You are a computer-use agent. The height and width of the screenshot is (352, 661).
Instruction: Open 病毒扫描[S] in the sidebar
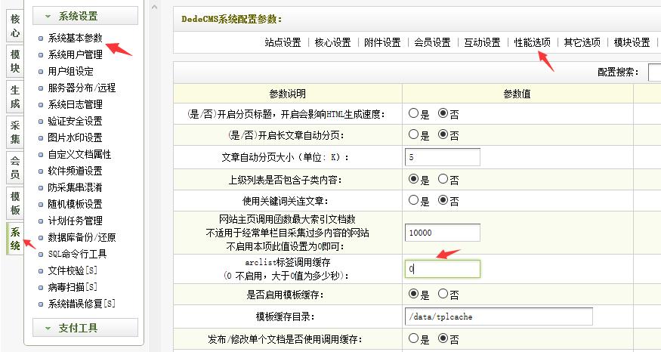click(x=73, y=287)
